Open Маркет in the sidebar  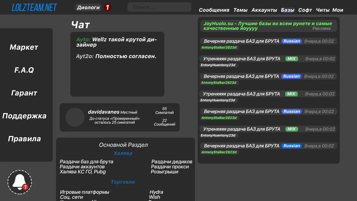point(24,47)
